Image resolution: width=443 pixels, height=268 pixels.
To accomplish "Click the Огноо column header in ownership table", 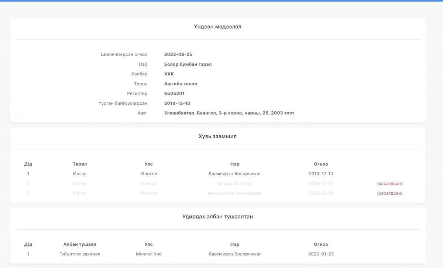I will pyautogui.click(x=321, y=164).
